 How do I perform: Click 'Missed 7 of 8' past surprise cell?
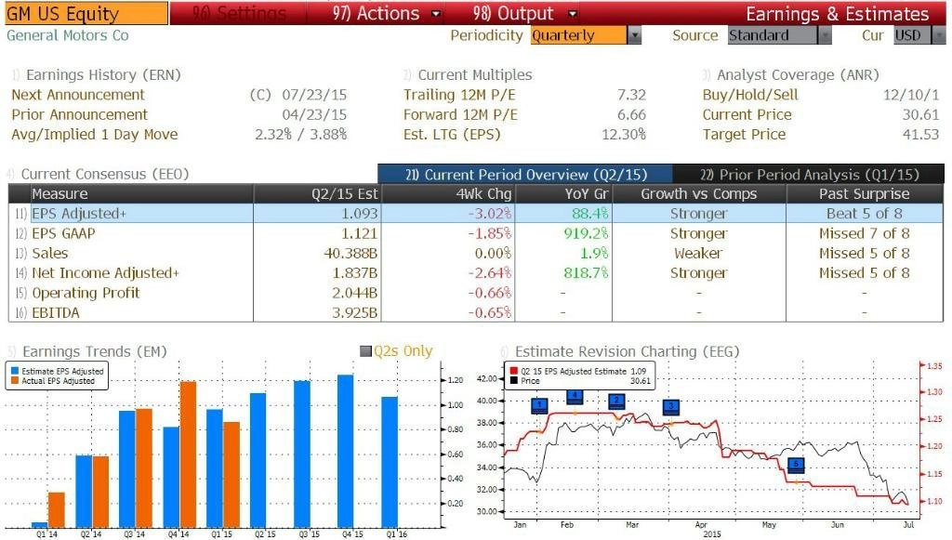864,233
